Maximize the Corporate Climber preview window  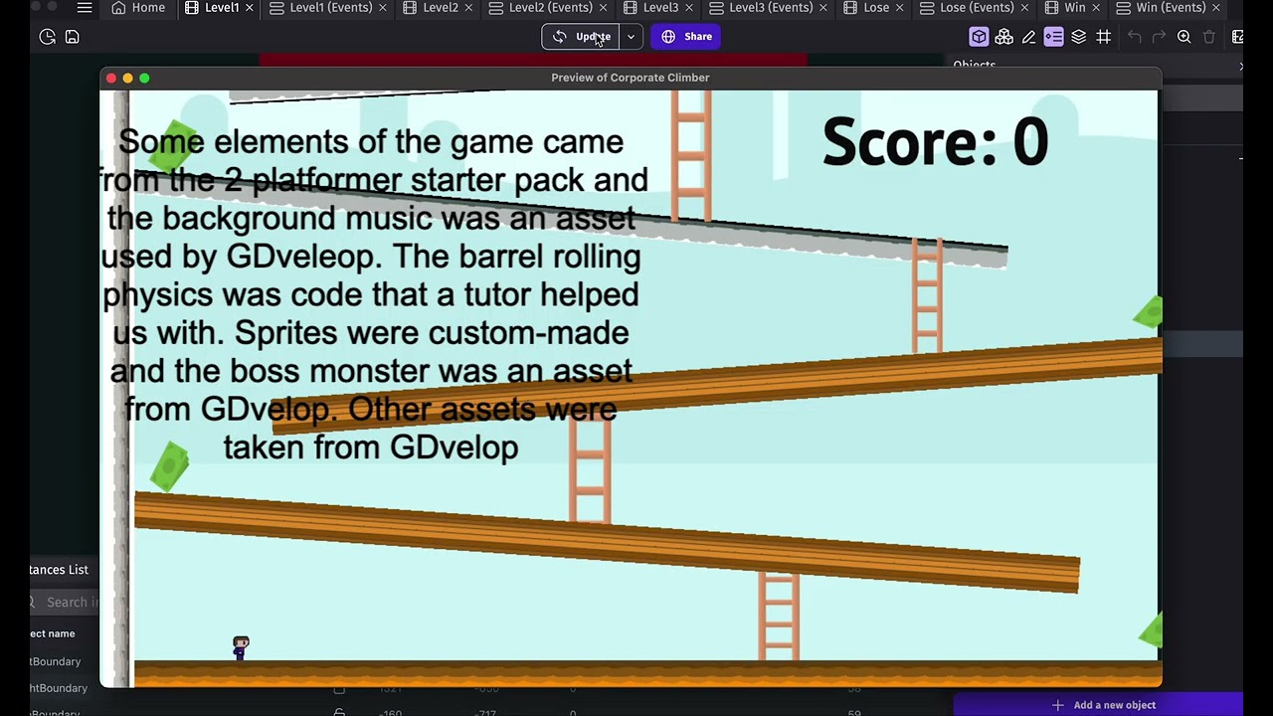[x=144, y=78]
